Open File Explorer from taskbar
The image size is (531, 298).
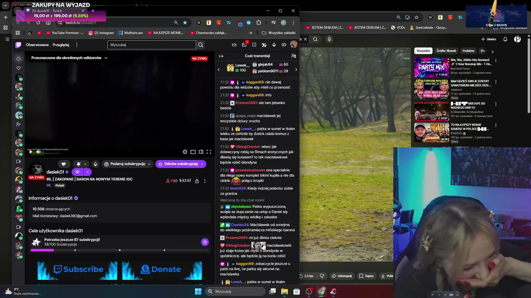pyautogui.click(x=285, y=291)
